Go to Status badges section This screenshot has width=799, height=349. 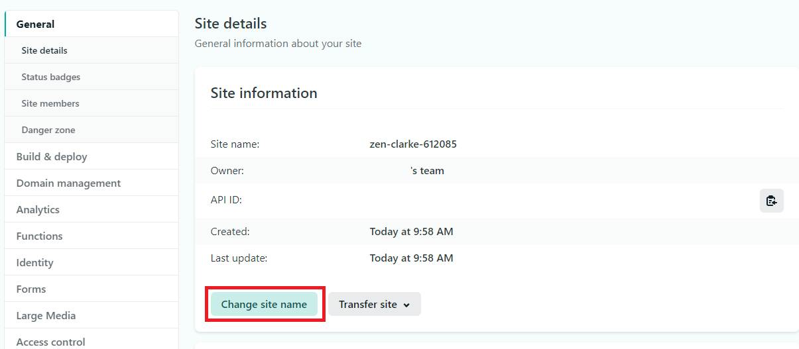pyautogui.click(x=92, y=77)
